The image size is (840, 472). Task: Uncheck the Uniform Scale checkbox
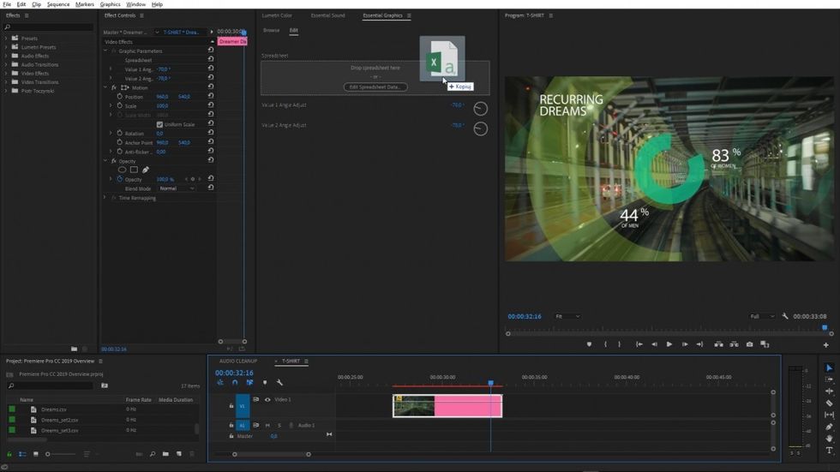(x=159, y=124)
